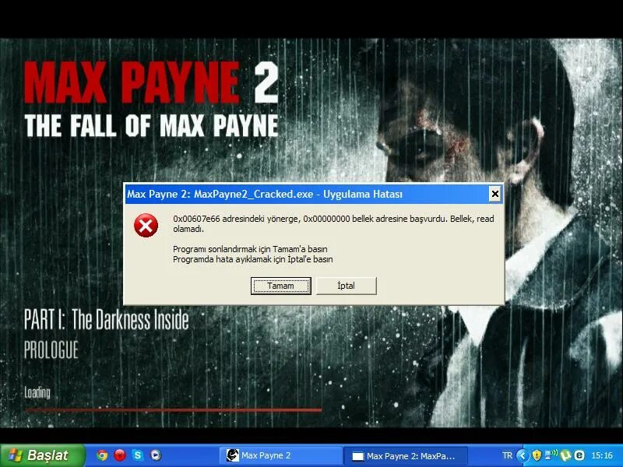
Task: Click the PROLOGUE chapter text
Action: (x=51, y=349)
